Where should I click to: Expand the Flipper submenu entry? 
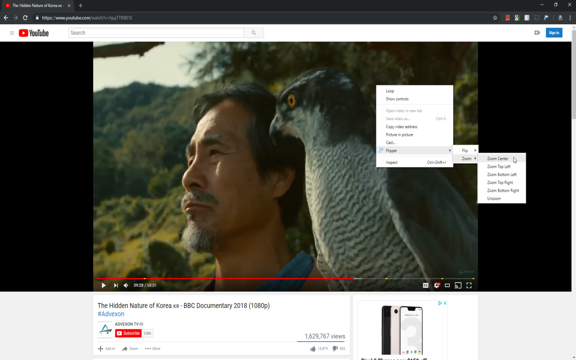point(414,151)
